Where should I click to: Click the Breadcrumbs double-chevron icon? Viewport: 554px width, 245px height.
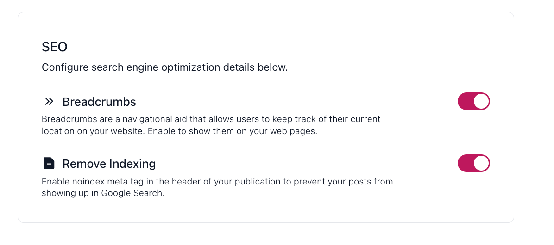[x=49, y=101]
